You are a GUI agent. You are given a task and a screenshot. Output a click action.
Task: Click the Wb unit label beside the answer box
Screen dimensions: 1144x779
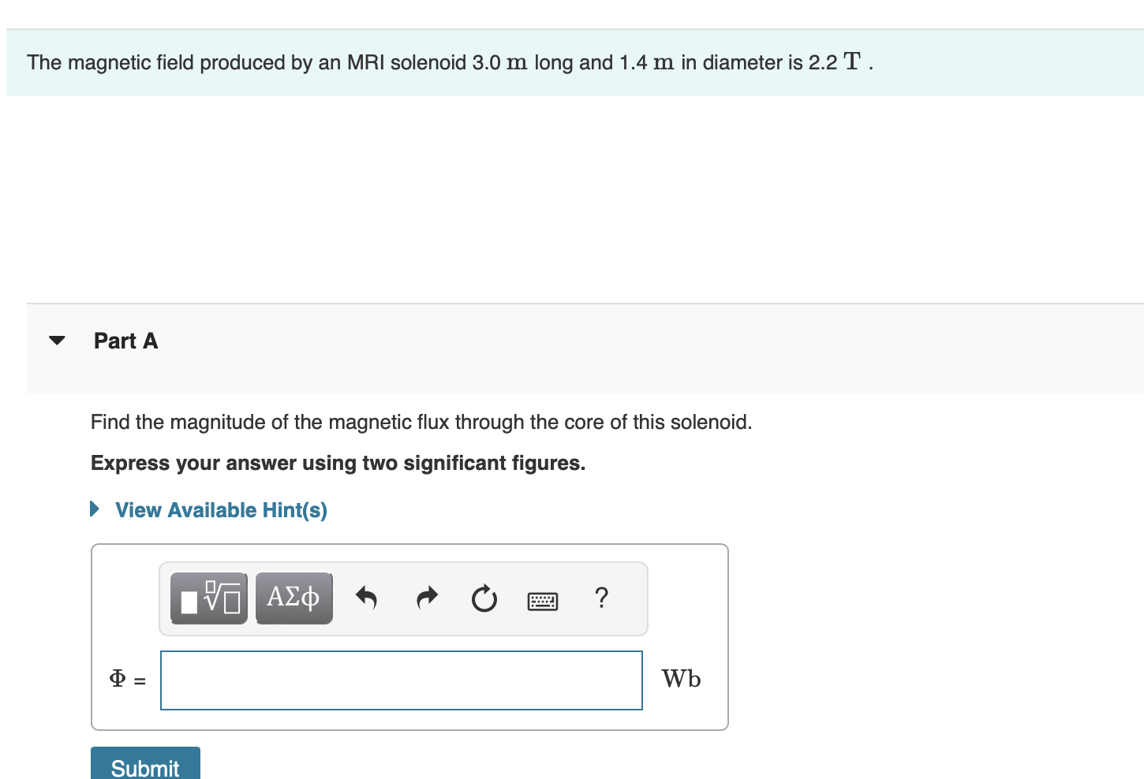pos(681,679)
